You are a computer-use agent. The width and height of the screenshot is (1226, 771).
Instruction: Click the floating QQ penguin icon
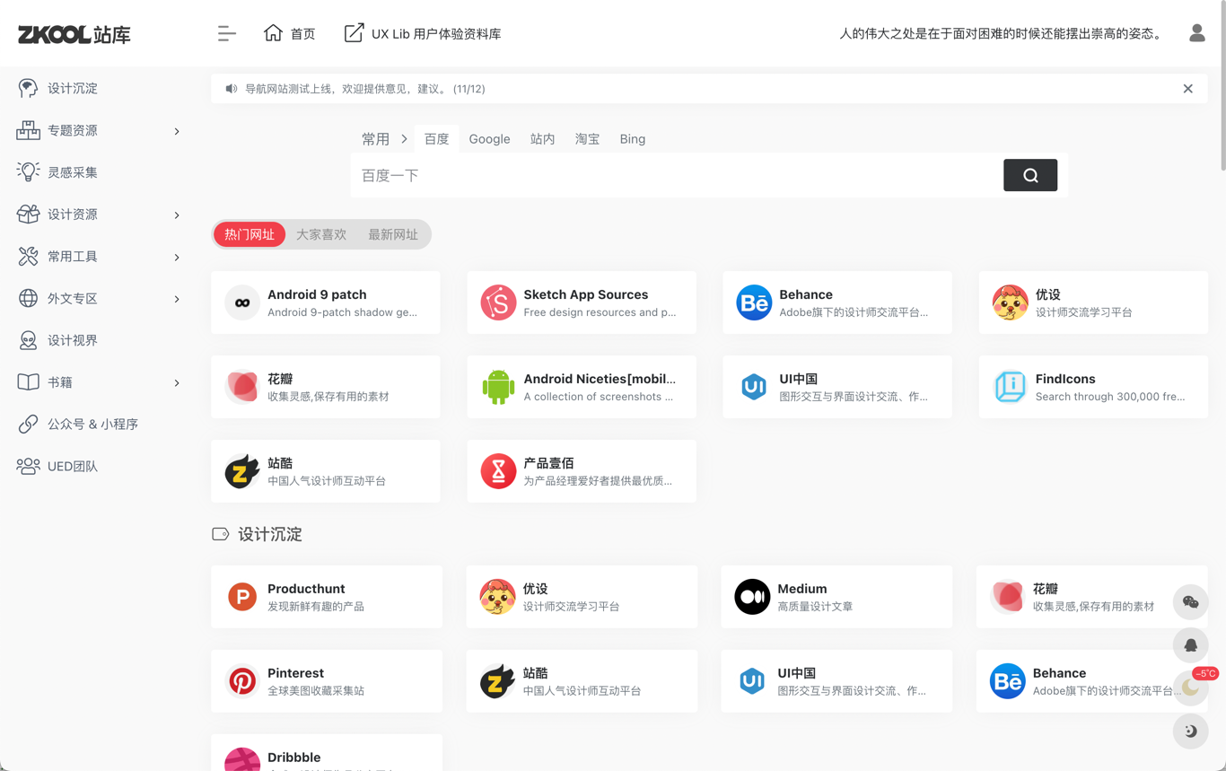pos(1191,645)
